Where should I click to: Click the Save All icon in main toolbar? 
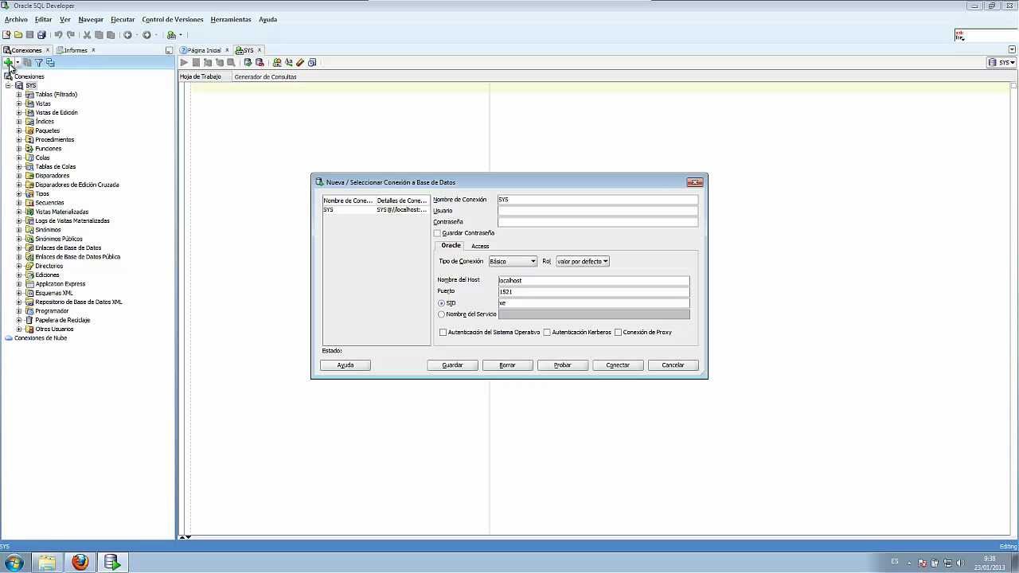pyautogui.click(x=41, y=35)
